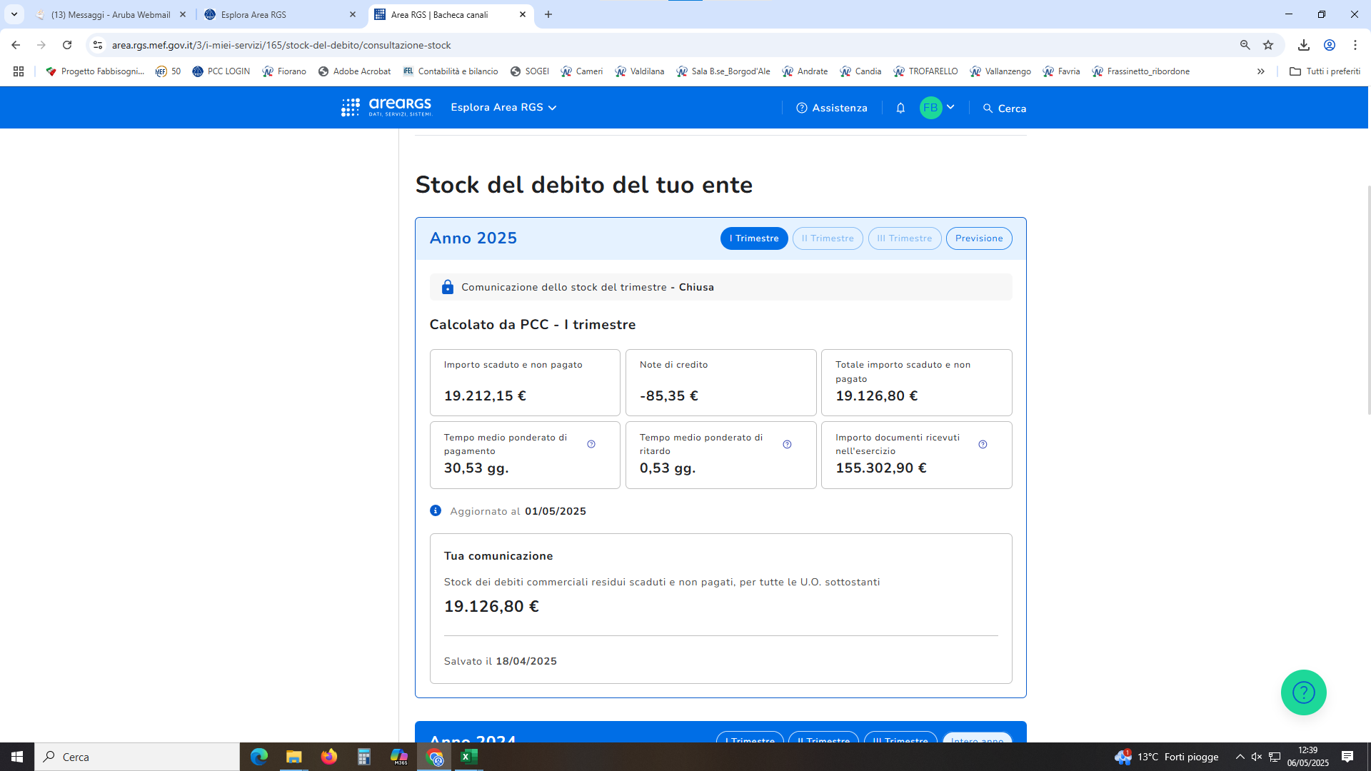Select Previsione for Anno 2025

[978, 238]
